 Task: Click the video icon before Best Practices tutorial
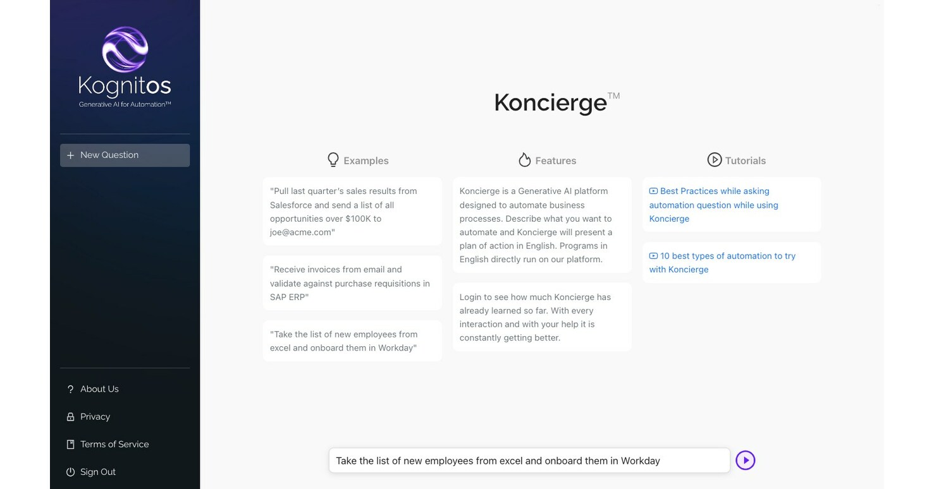pyautogui.click(x=653, y=191)
